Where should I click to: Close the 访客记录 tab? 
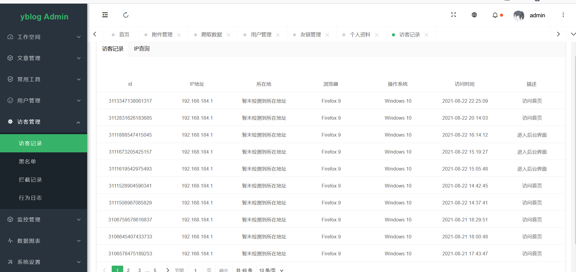tap(426, 35)
